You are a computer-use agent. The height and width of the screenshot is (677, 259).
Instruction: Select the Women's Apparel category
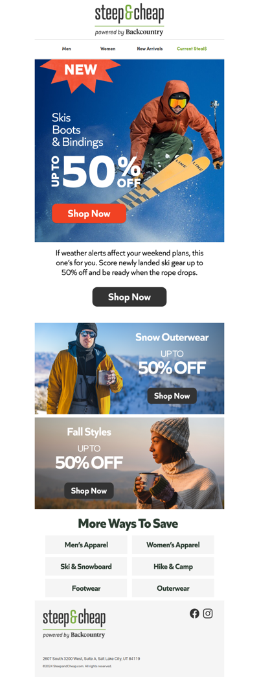point(173,545)
